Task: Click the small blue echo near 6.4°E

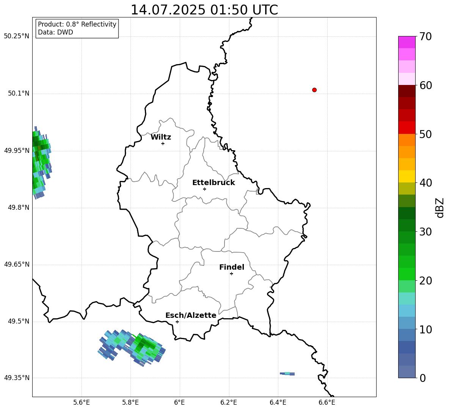Action: pos(287,374)
